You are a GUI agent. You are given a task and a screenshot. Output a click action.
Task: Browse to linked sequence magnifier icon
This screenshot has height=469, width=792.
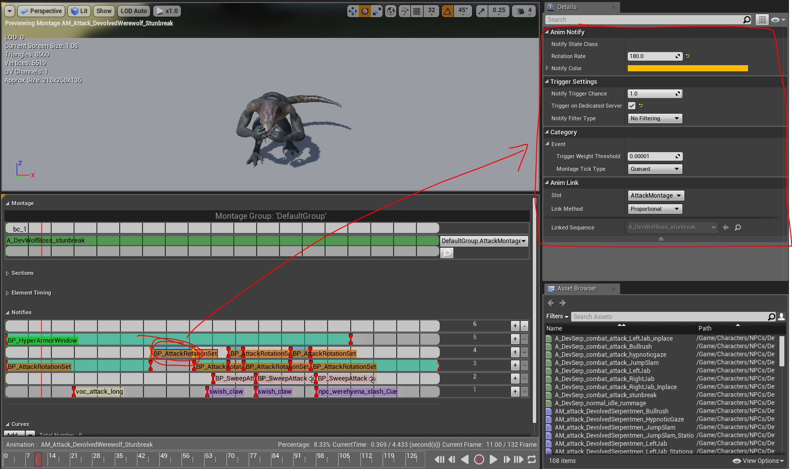click(738, 227)
